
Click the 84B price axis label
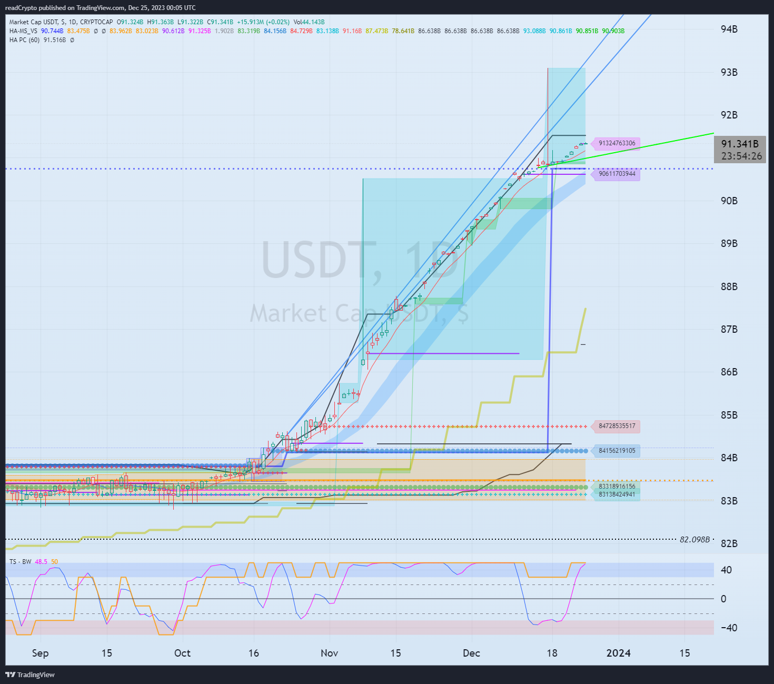coord(729,458)
